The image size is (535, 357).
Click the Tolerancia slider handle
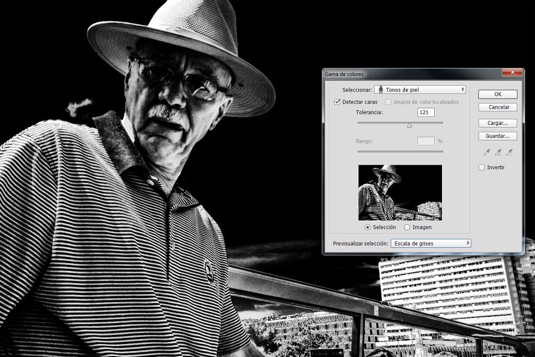[410, 125]
